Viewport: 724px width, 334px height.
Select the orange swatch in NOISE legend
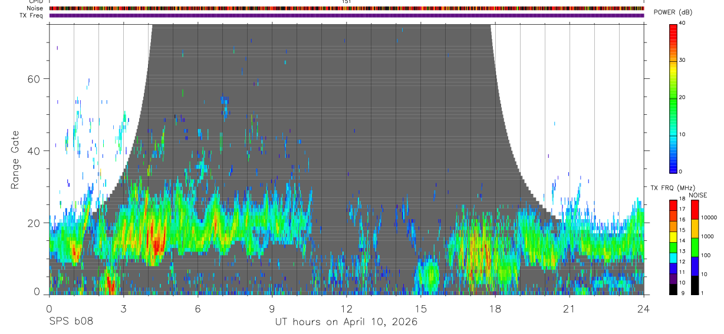[695, 229]
